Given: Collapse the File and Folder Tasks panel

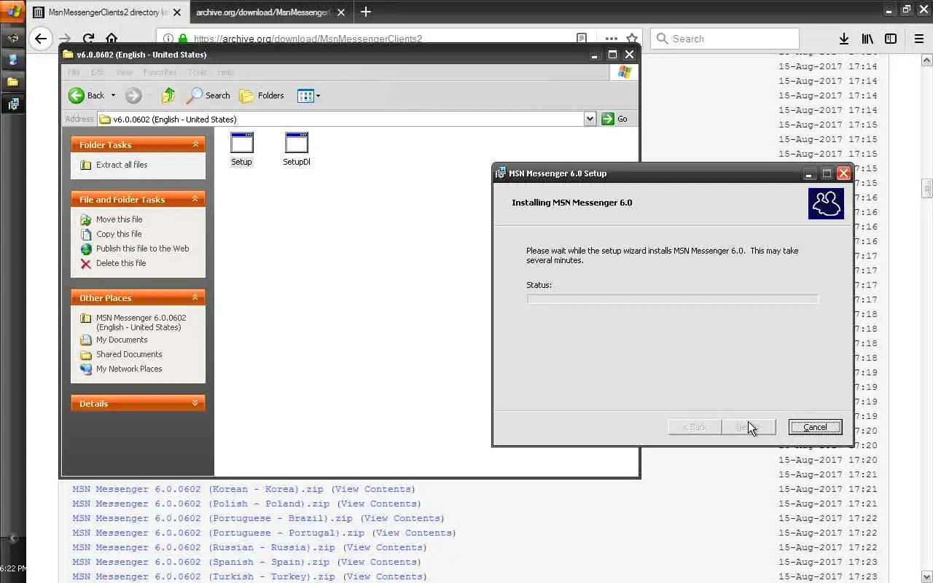Looking at the screenshot, I should [195, 199].
